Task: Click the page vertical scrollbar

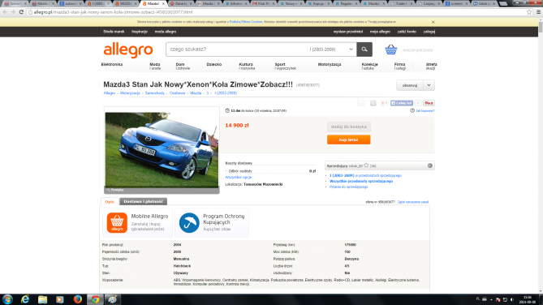Action: 541,156
